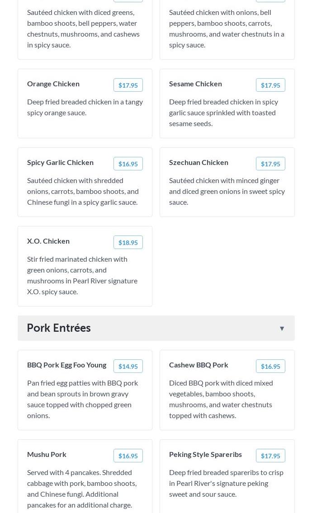Click Szechuan Chicken $17.95 price badge
This screenshot has height=513, width=312.
coord(270,164)
